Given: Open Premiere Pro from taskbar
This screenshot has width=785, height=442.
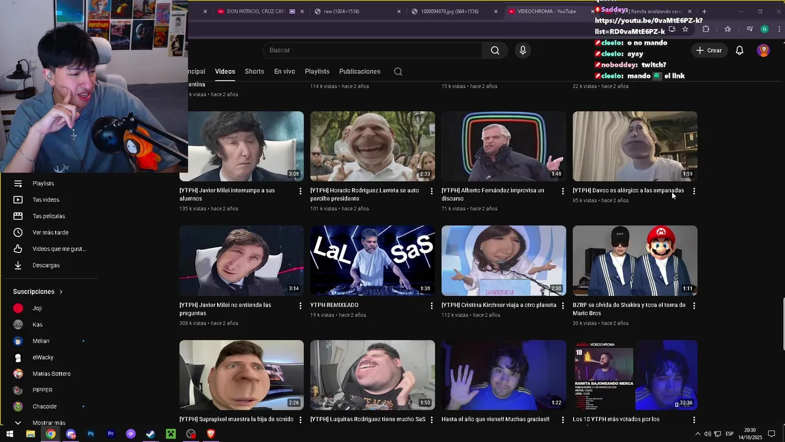Looking at the screenshot, I should click(110, 434).
